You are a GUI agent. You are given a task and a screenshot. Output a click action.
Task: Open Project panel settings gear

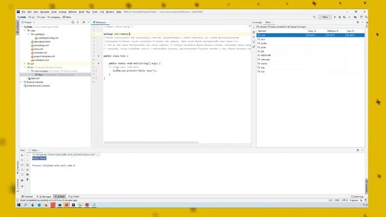pyautogui.click(x=84, y=22)
